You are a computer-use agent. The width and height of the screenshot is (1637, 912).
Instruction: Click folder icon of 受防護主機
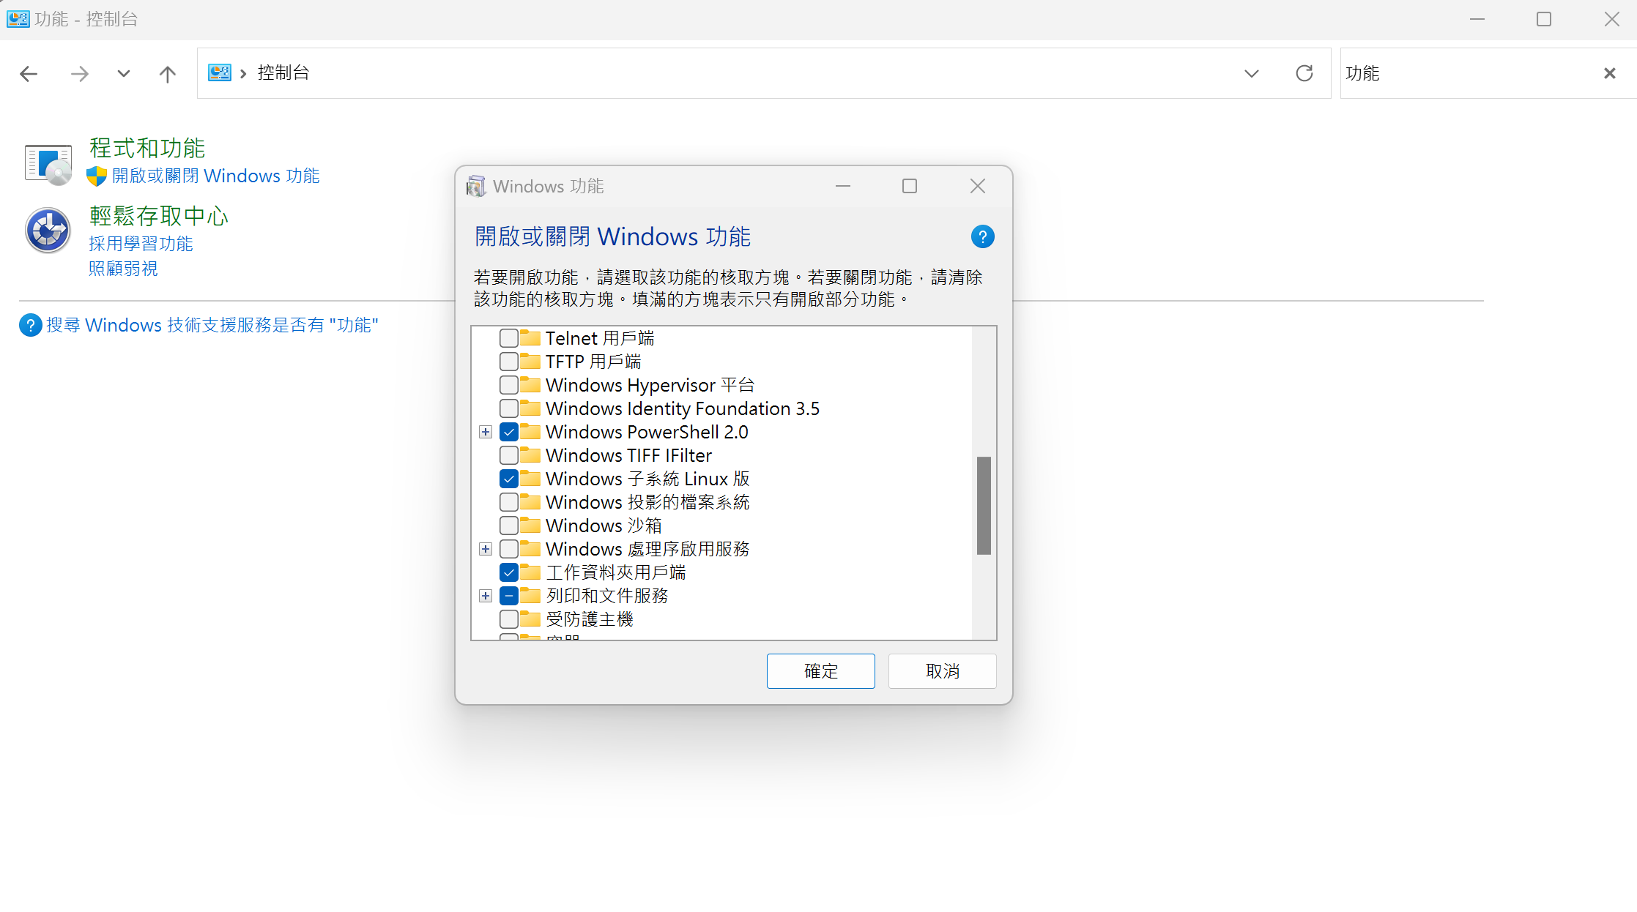pos(530,619)
